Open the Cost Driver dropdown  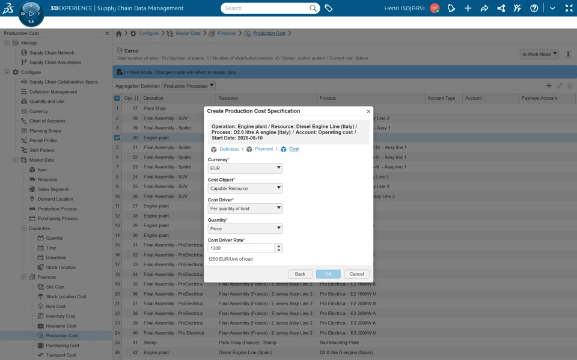pyautogui.click(x=245, y=209)
